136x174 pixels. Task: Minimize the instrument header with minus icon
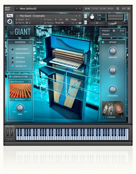tap(126, 17)
